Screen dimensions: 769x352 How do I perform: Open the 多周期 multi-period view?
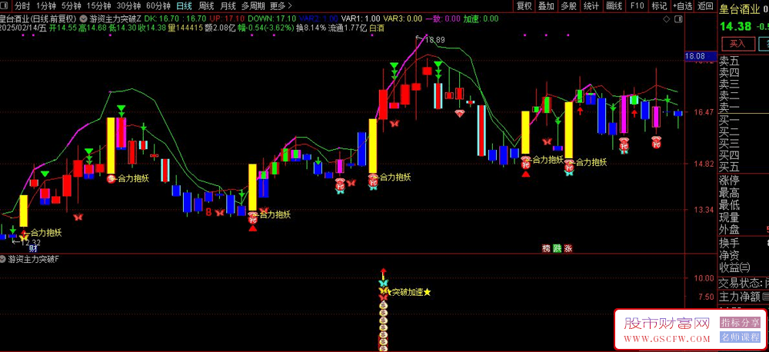point(253,6)
